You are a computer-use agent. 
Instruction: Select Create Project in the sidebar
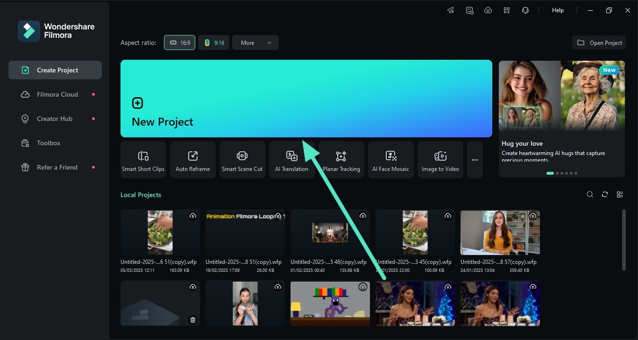[x=55, y=70]
